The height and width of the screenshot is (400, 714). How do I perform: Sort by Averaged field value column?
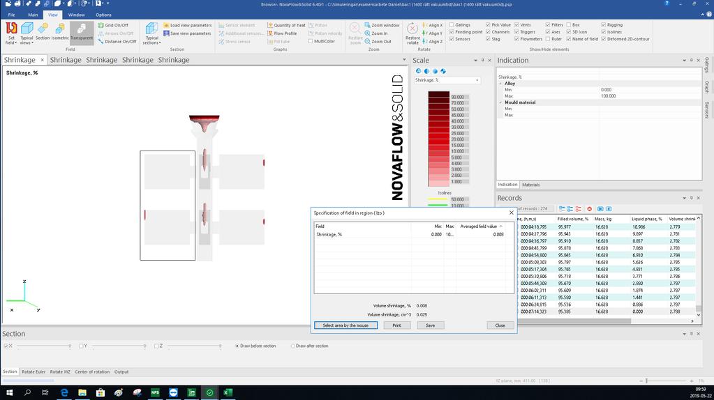click(480, 226)
